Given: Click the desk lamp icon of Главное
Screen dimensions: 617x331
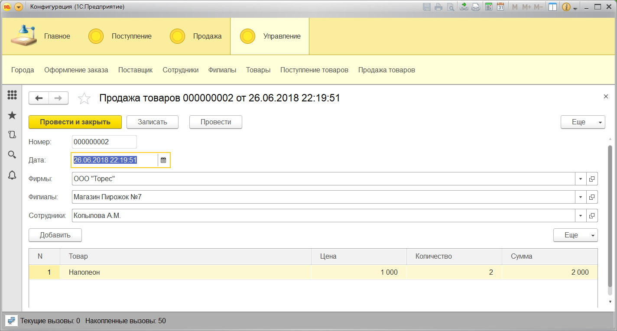Looking at the screenshot, I should 25,36.
